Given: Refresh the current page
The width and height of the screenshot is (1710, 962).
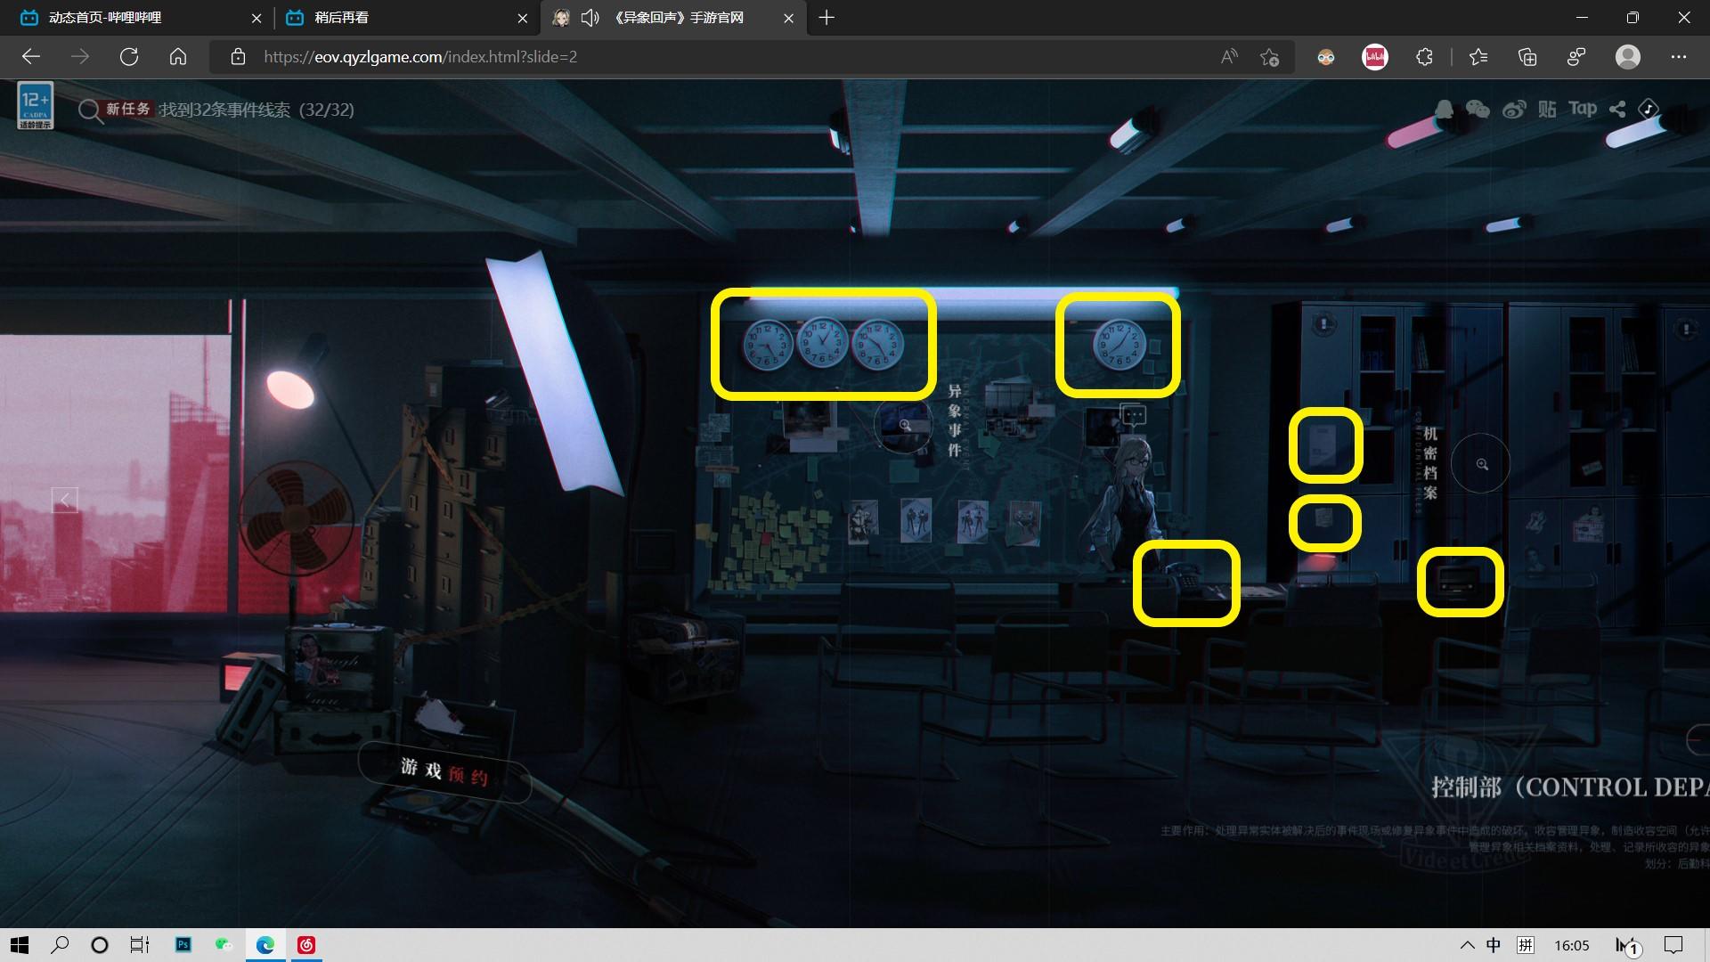Looking at the screenshot, I should pos(129,57).
